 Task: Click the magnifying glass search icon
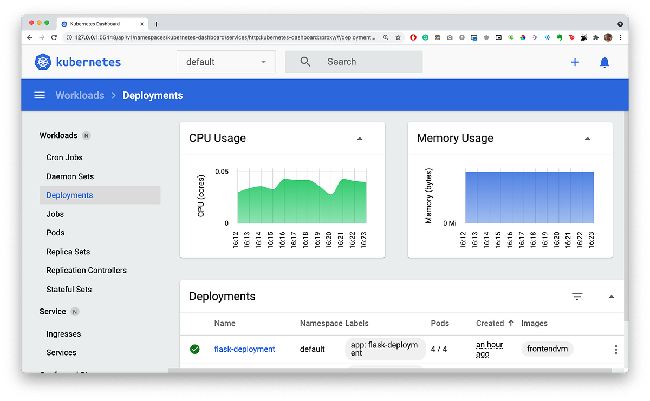[304, 61]
